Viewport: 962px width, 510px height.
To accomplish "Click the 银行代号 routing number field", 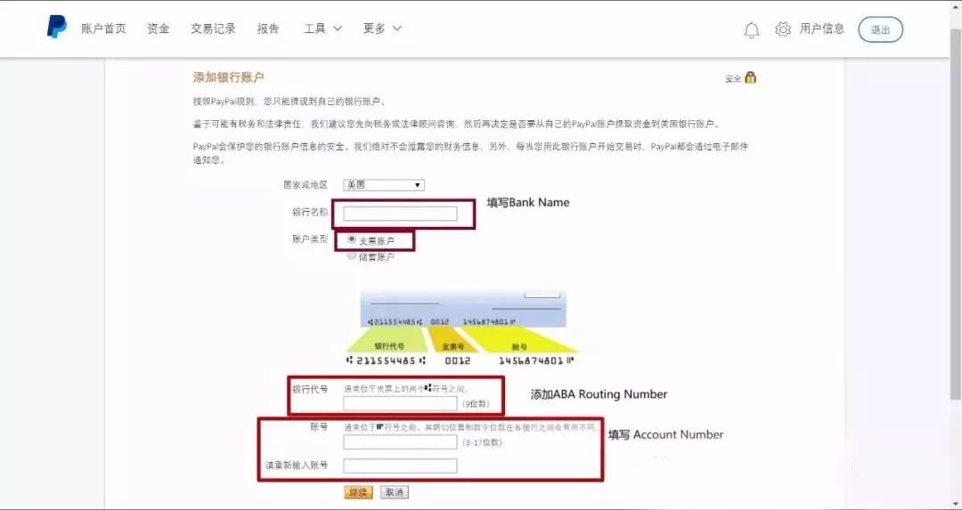I will click(x=400, y=403).
